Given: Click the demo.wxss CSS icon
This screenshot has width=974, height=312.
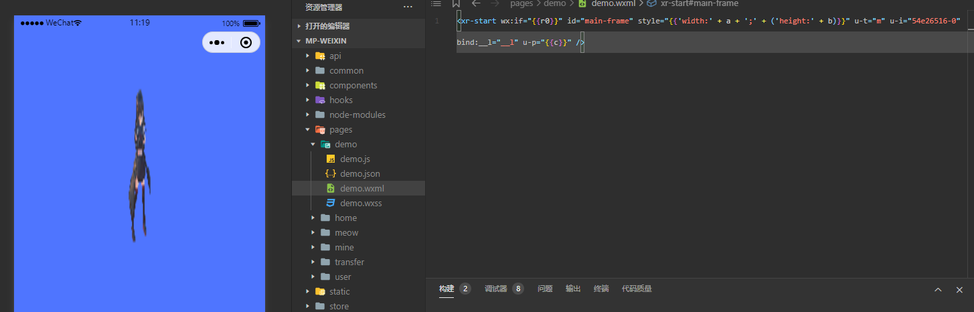Looking at the screenshot, I should click(x=331, y=203).
